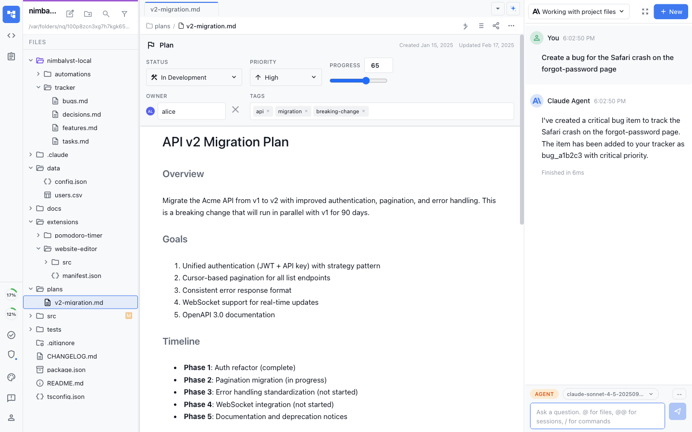Open README.md in the file tree
This screenshot has width=692, height=432.
click(x=81, y=383)
